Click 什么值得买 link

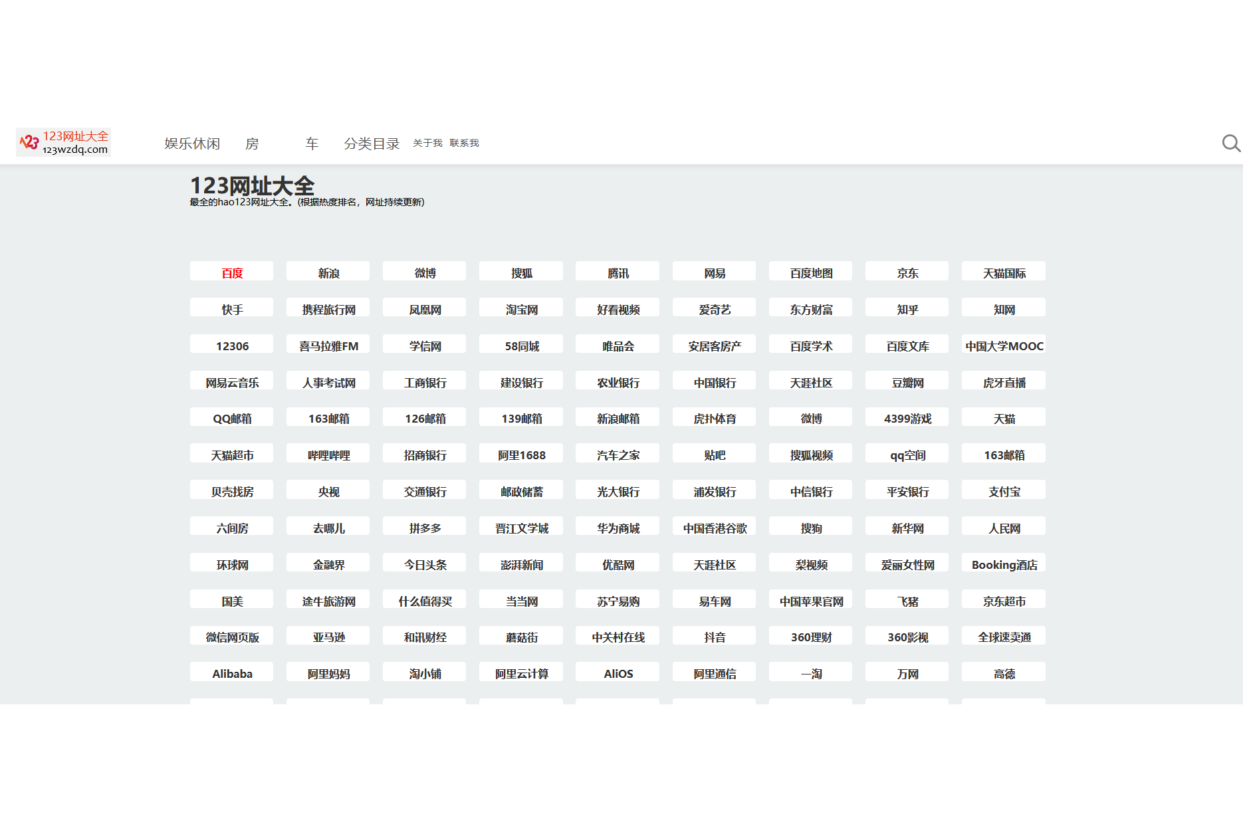(x=425, y=601)
